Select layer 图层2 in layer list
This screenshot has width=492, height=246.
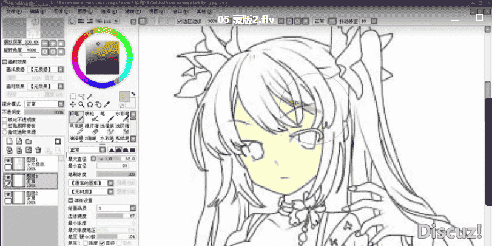(30, 197)
